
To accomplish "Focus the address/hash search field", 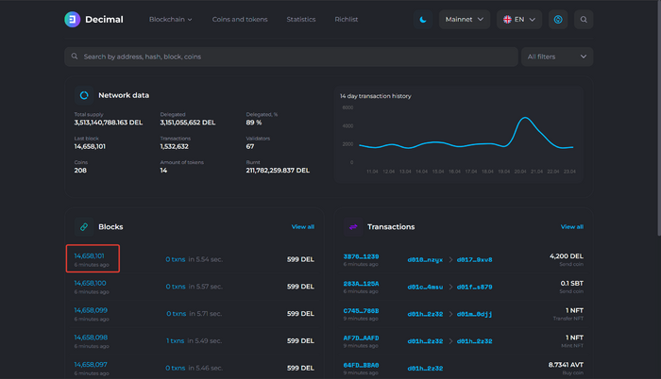I will tap(291, 57).
